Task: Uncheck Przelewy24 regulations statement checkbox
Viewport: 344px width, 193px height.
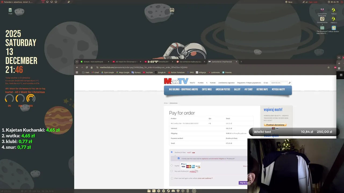Action: tap(178, 158)
